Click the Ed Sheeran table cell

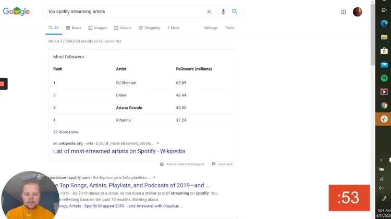[126, 83]
